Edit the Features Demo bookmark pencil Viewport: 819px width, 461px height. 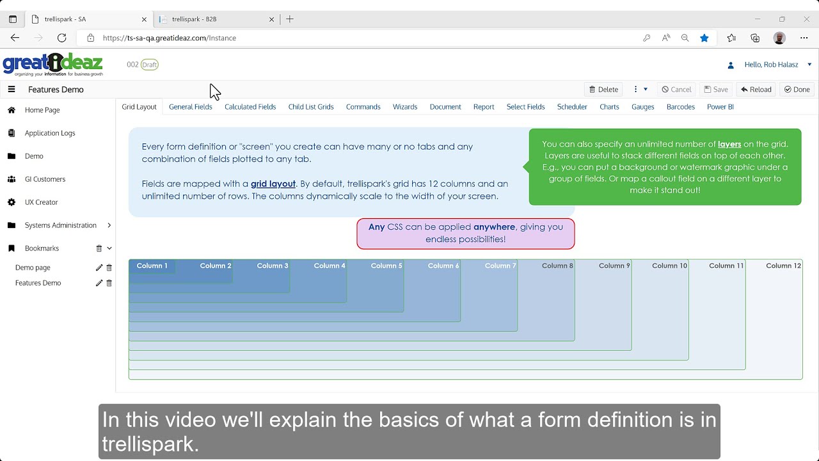click(99, 283)
